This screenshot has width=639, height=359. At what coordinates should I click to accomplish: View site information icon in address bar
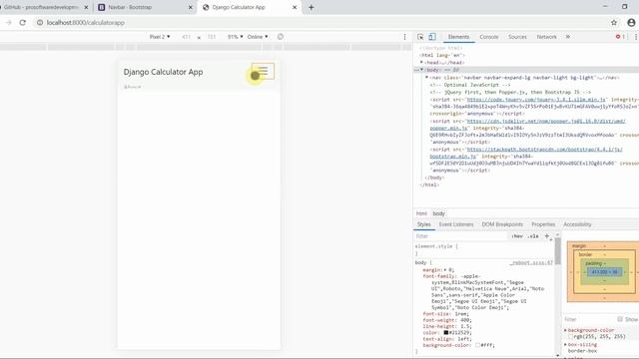coord(40,23)
